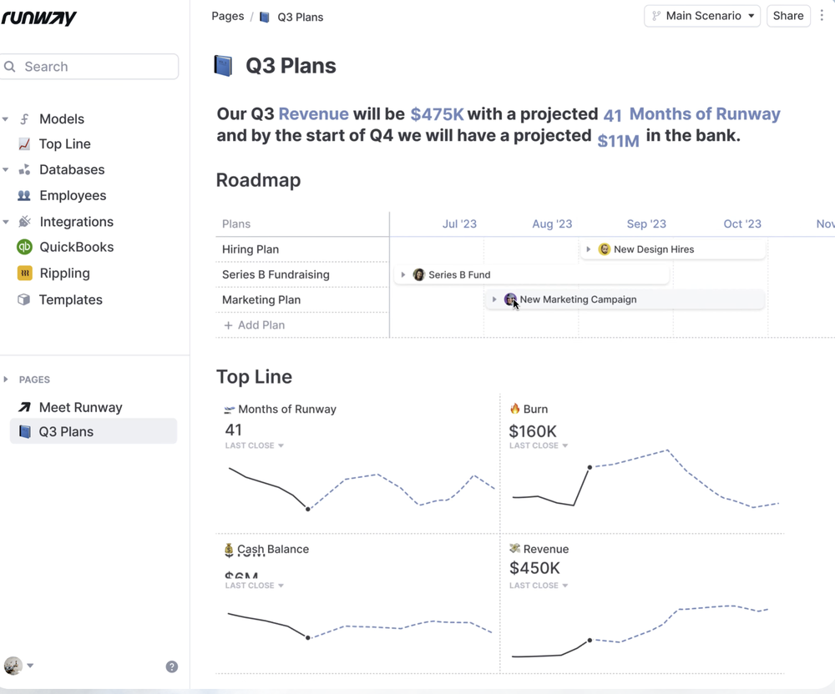
Task: Click the Q3 Plans book icon in breadcrumb
Action: coord(265,17)
